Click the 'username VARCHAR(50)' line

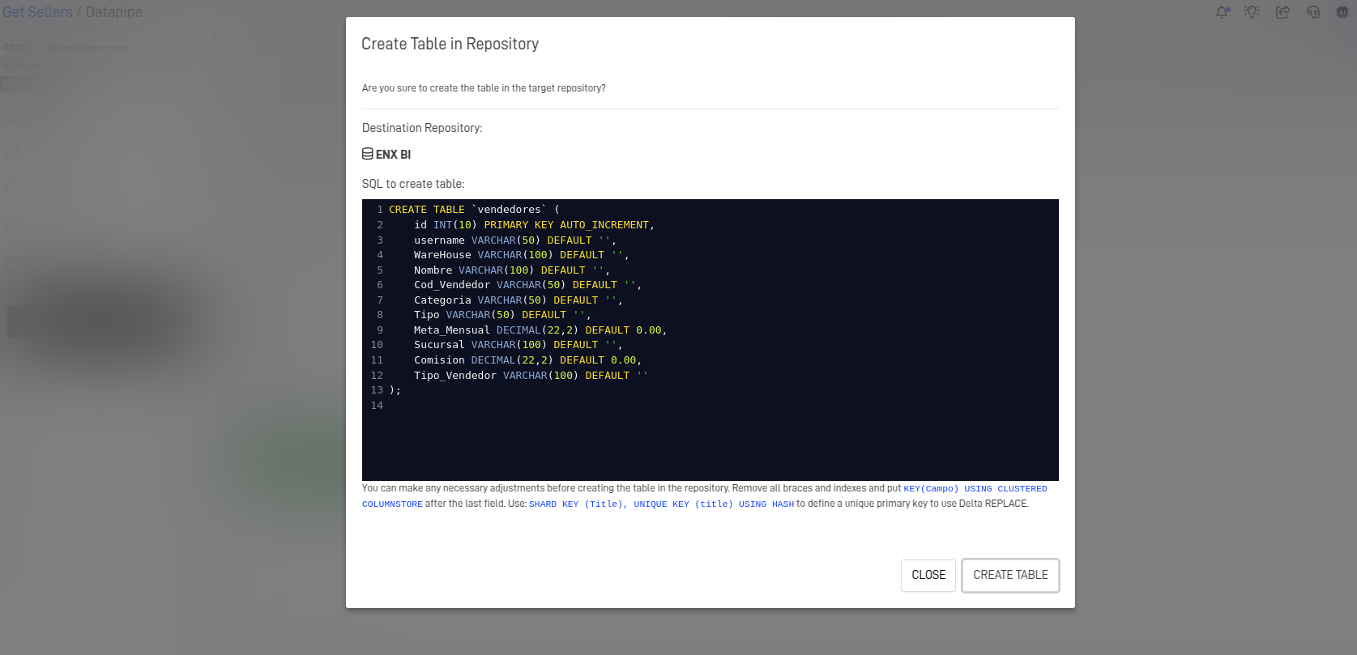pos(515,240)
